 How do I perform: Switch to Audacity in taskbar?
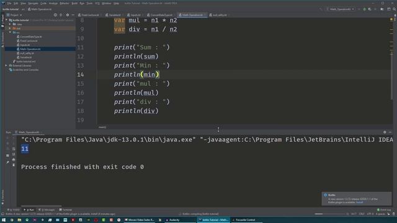point(172,220)
